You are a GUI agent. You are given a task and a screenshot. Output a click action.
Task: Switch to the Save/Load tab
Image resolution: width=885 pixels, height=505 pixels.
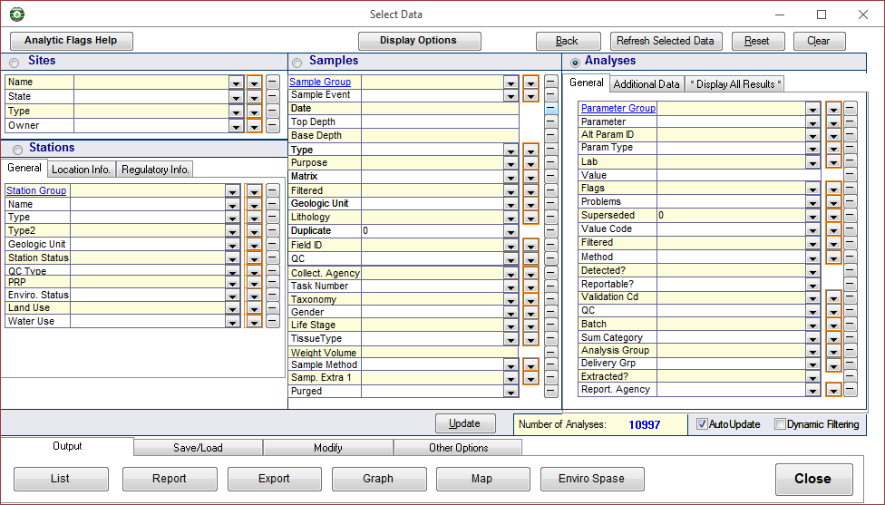[198, 448]
